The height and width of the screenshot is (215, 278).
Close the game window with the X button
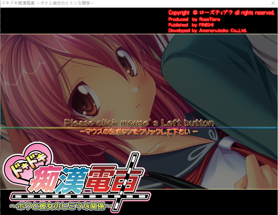(x=273, y=3)
